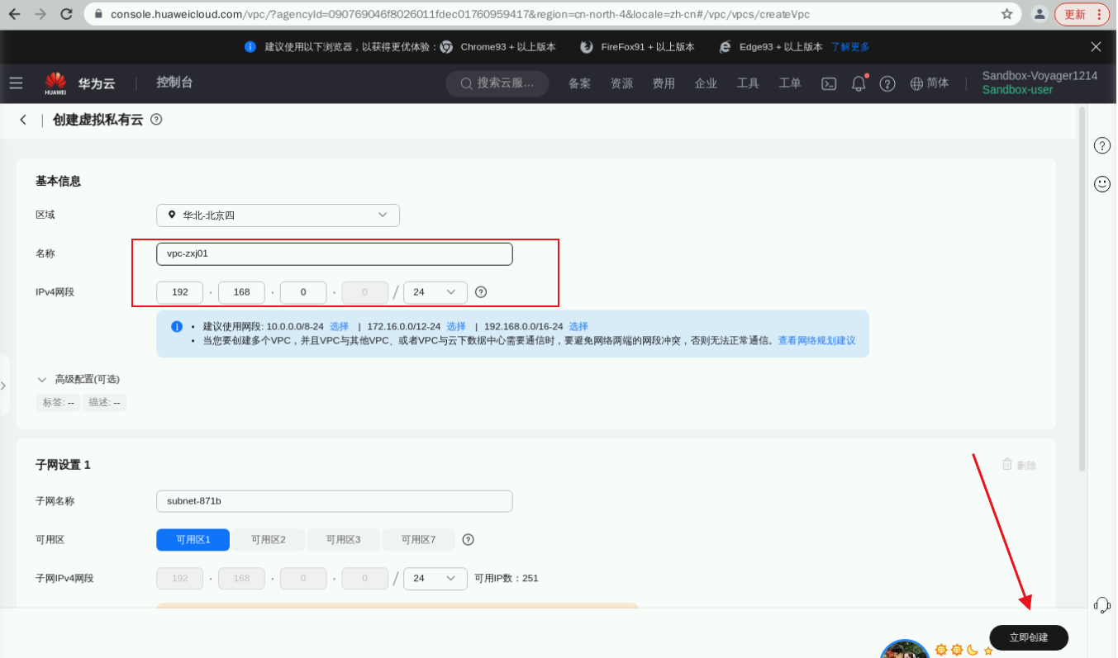
Task: Edit the VPC 名称 field
Action: click(x=335, y=254)
